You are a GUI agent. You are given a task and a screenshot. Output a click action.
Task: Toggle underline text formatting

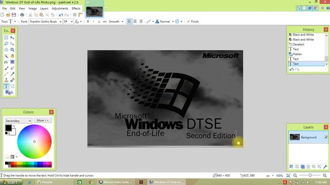point(99,22)
